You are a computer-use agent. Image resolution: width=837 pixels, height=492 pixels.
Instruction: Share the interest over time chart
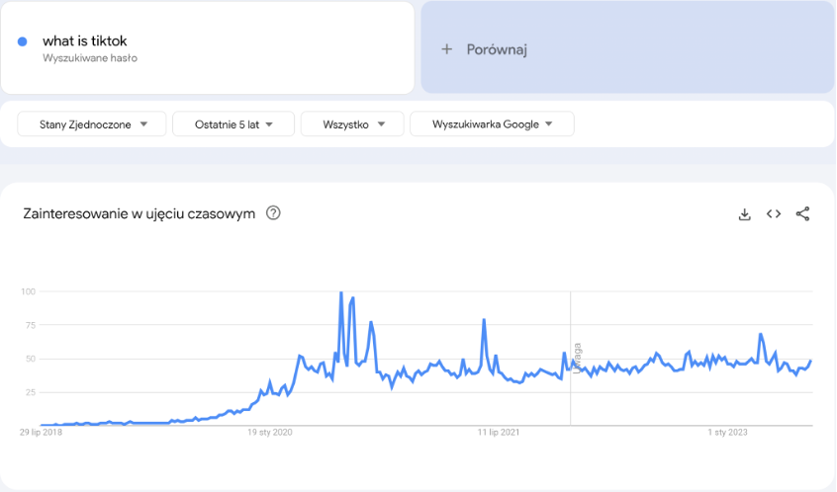click(802, 214)
